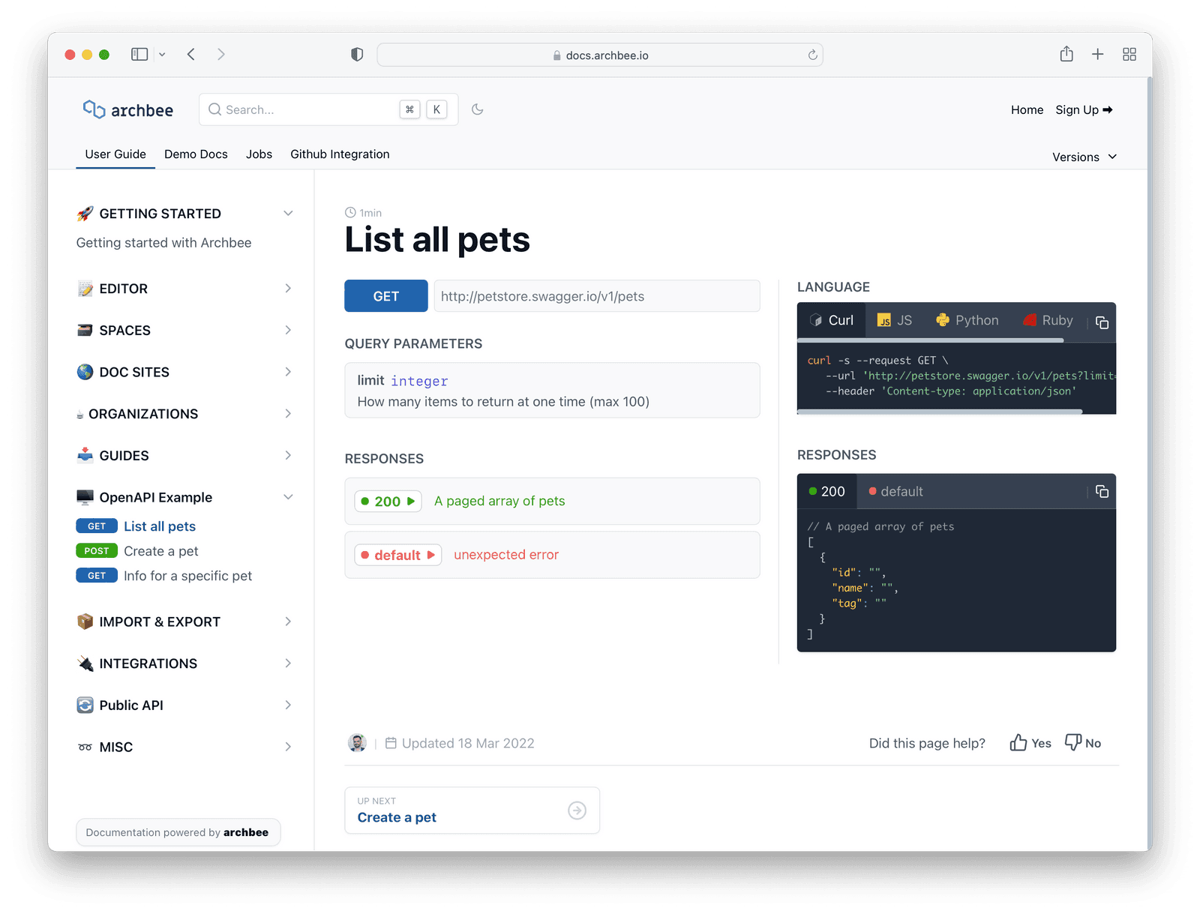Select the search magnifier icon
This screenshot has height=914, width=1200.
(215, 109)
